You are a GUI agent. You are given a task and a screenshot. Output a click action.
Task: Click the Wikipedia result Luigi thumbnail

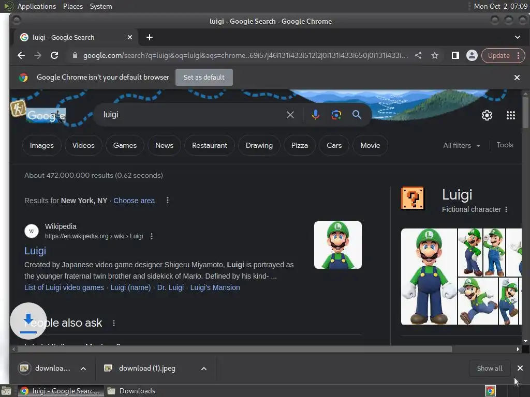pos(337,245)
